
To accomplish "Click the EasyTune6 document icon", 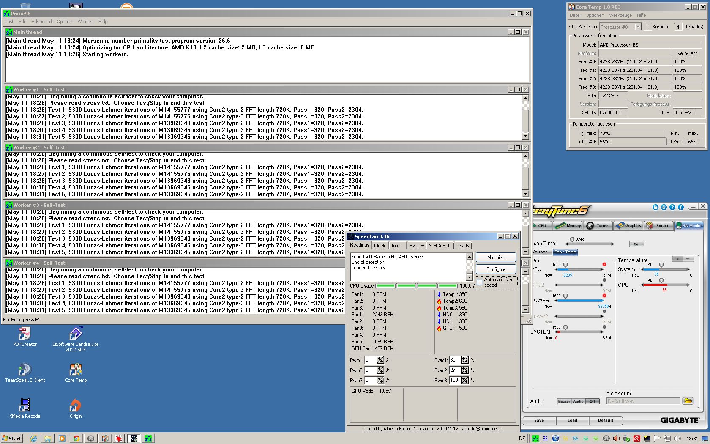I will [x=655, y=207].
